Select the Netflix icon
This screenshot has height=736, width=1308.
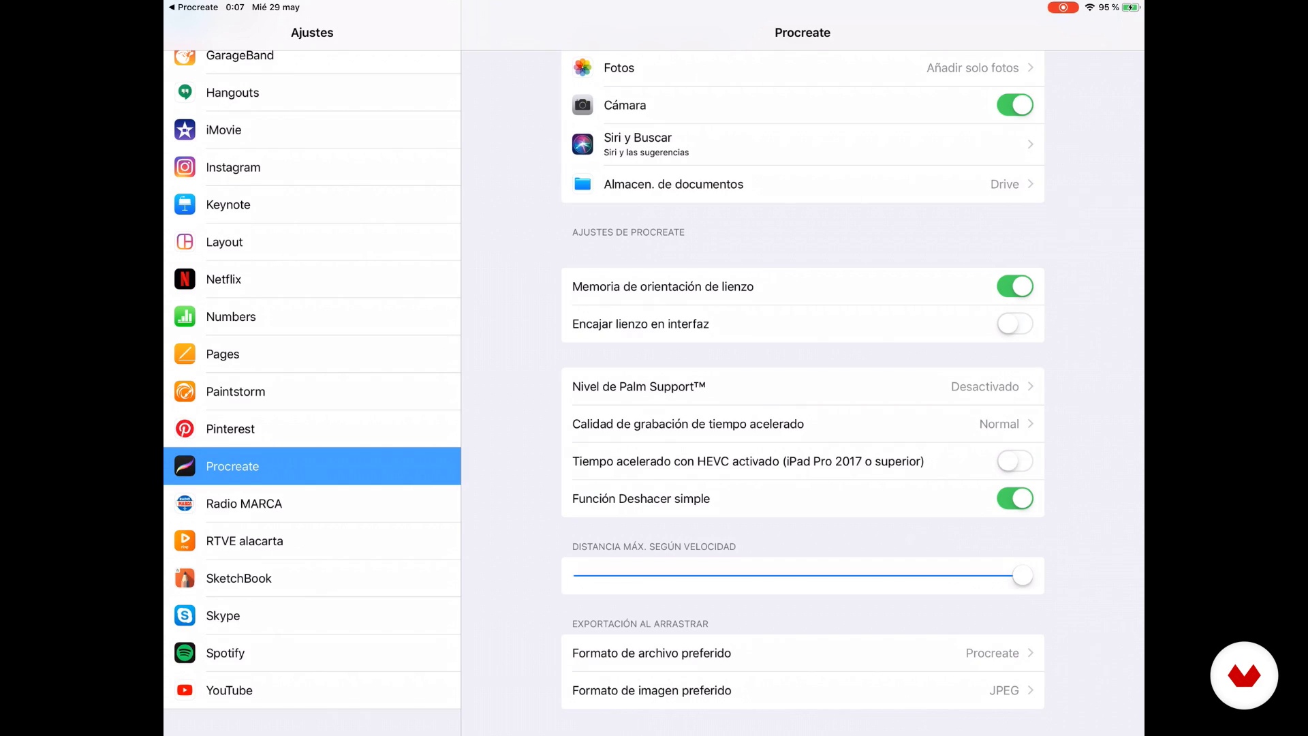pos(185,279)
